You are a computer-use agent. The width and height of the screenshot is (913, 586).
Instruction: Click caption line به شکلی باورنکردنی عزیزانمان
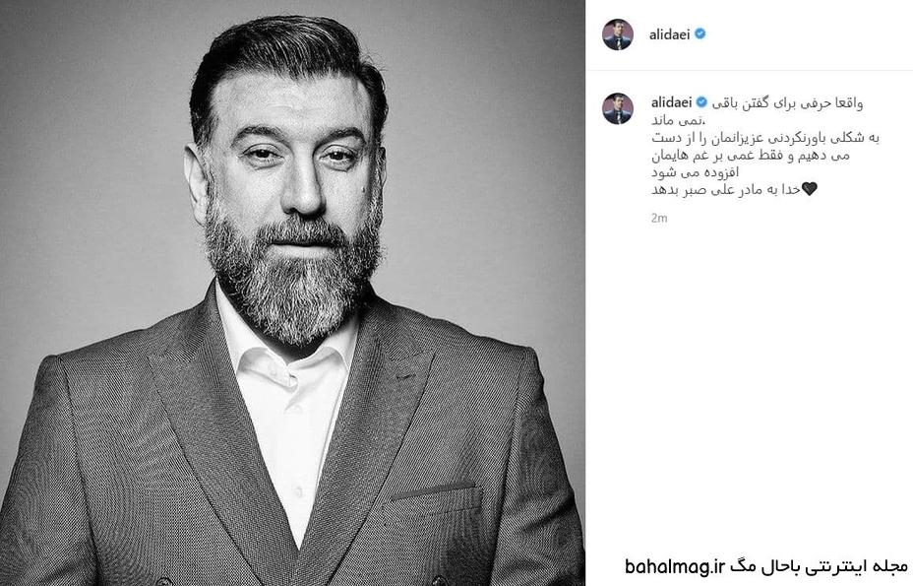point(764,138)
